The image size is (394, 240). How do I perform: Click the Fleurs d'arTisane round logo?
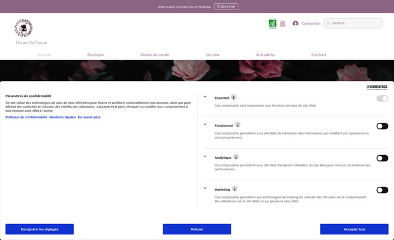coord(24,28)
